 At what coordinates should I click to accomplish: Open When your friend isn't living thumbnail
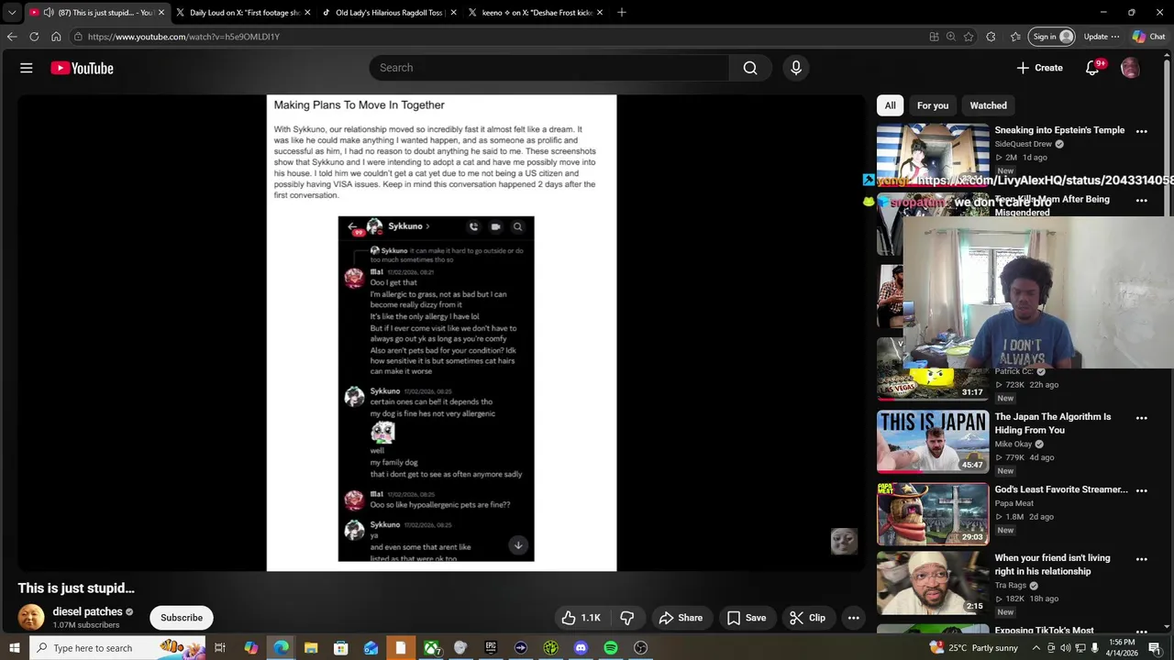(933, 583)
